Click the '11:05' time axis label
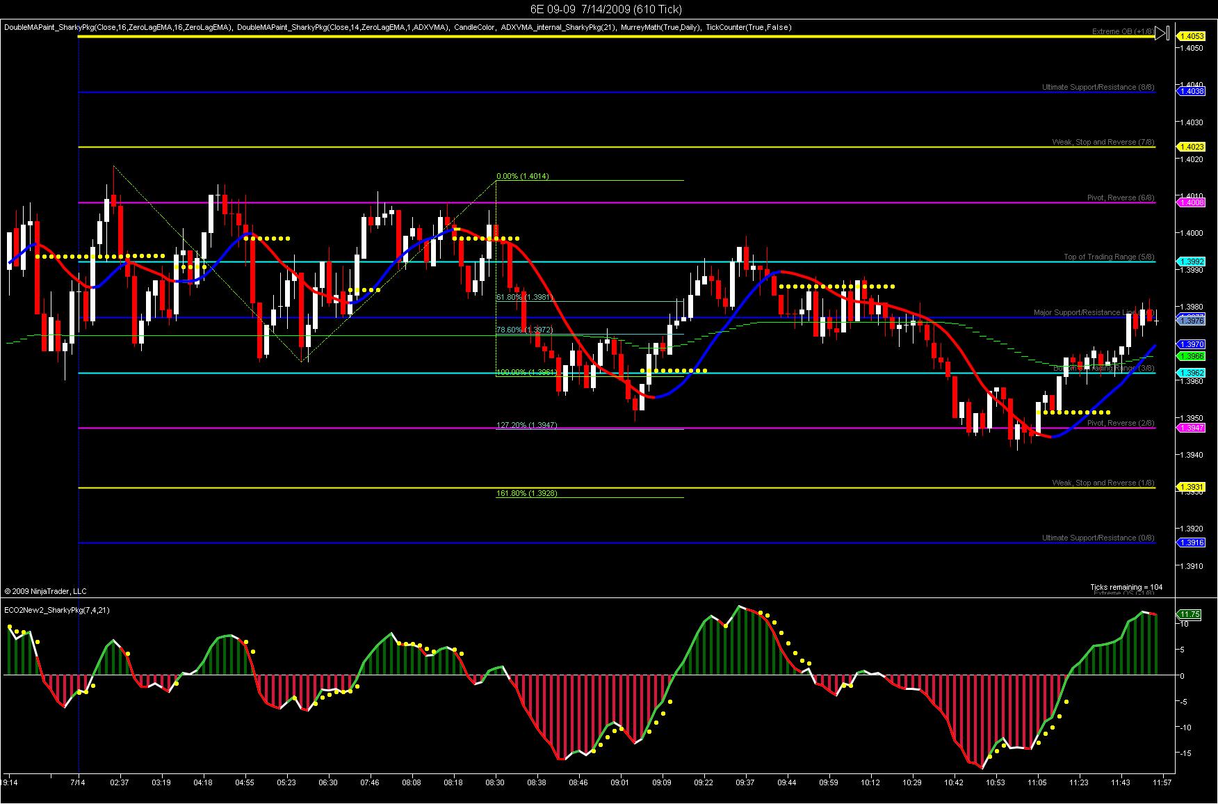This screenshot has height=804, width=1218. click(1037, 782)
